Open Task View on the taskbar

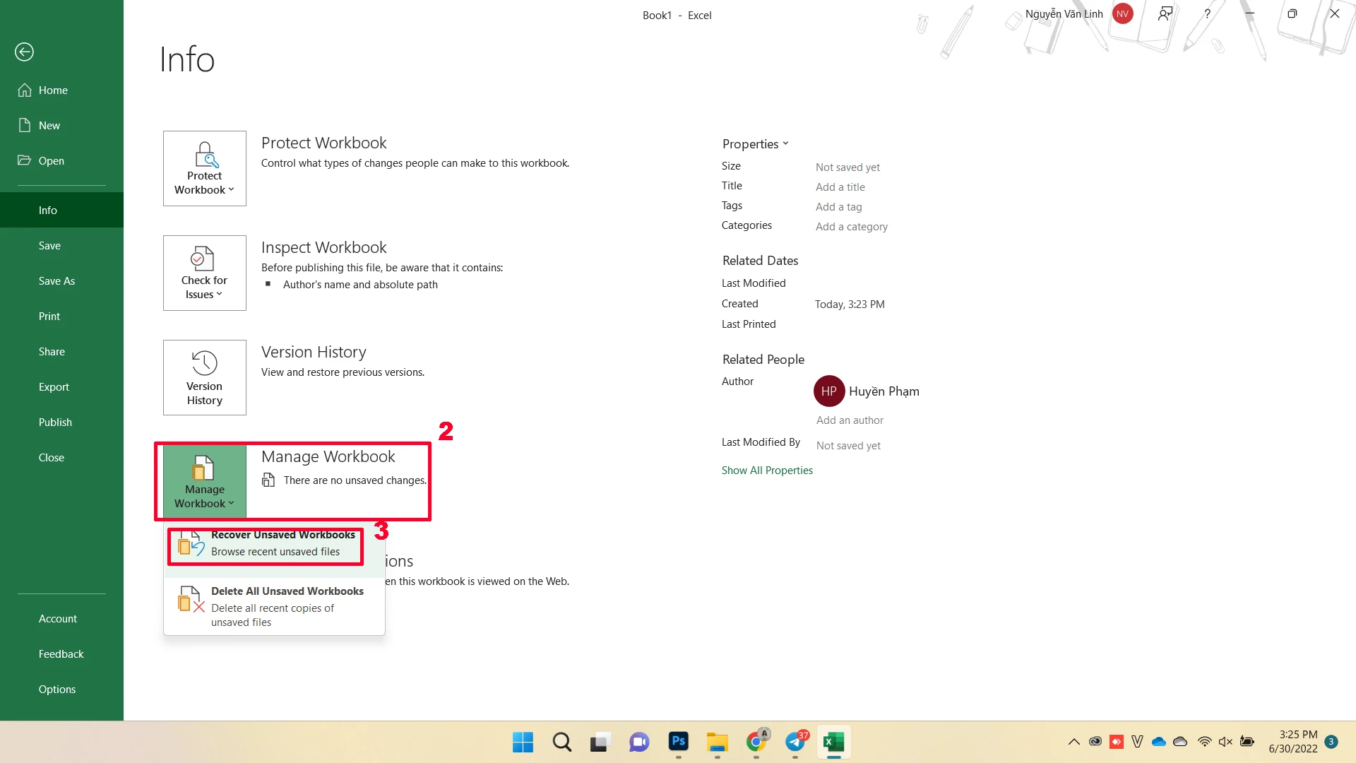pos(600,742)
